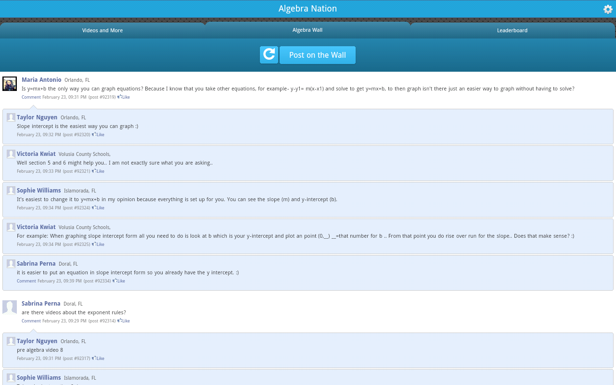Image resolution: width=616 pixels, height=385 pixels.
Task: Like Sophie Williams's post #92324
Action: (98, 208)
